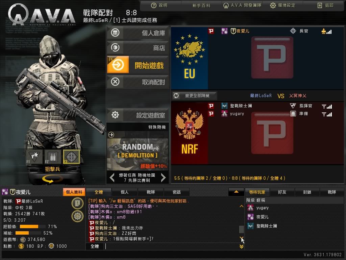
Task: Click the chat scrollbar thumb
Action: click(x=242, y=229)
